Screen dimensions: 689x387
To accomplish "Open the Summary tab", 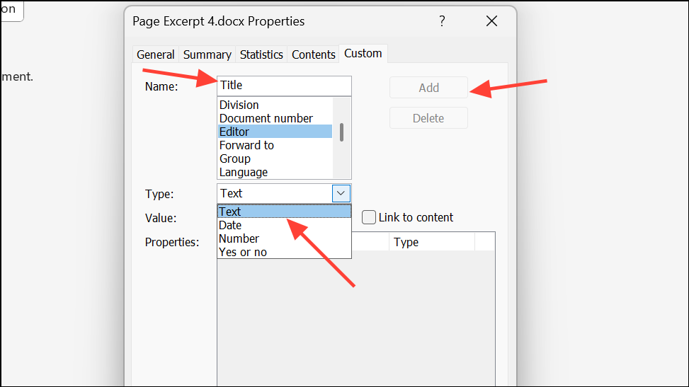I will (x=207, y=54).
